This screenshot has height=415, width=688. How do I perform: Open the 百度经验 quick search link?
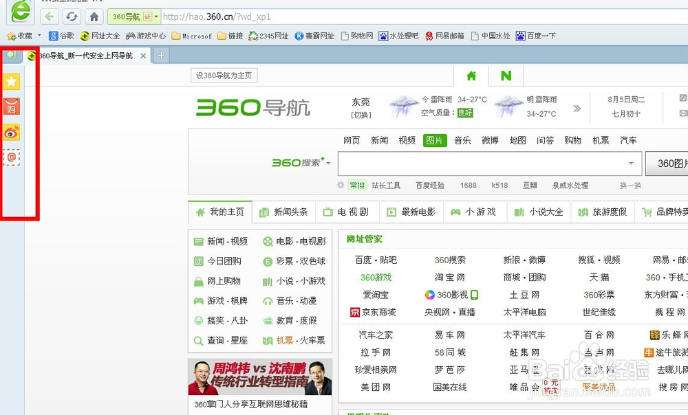430,186
